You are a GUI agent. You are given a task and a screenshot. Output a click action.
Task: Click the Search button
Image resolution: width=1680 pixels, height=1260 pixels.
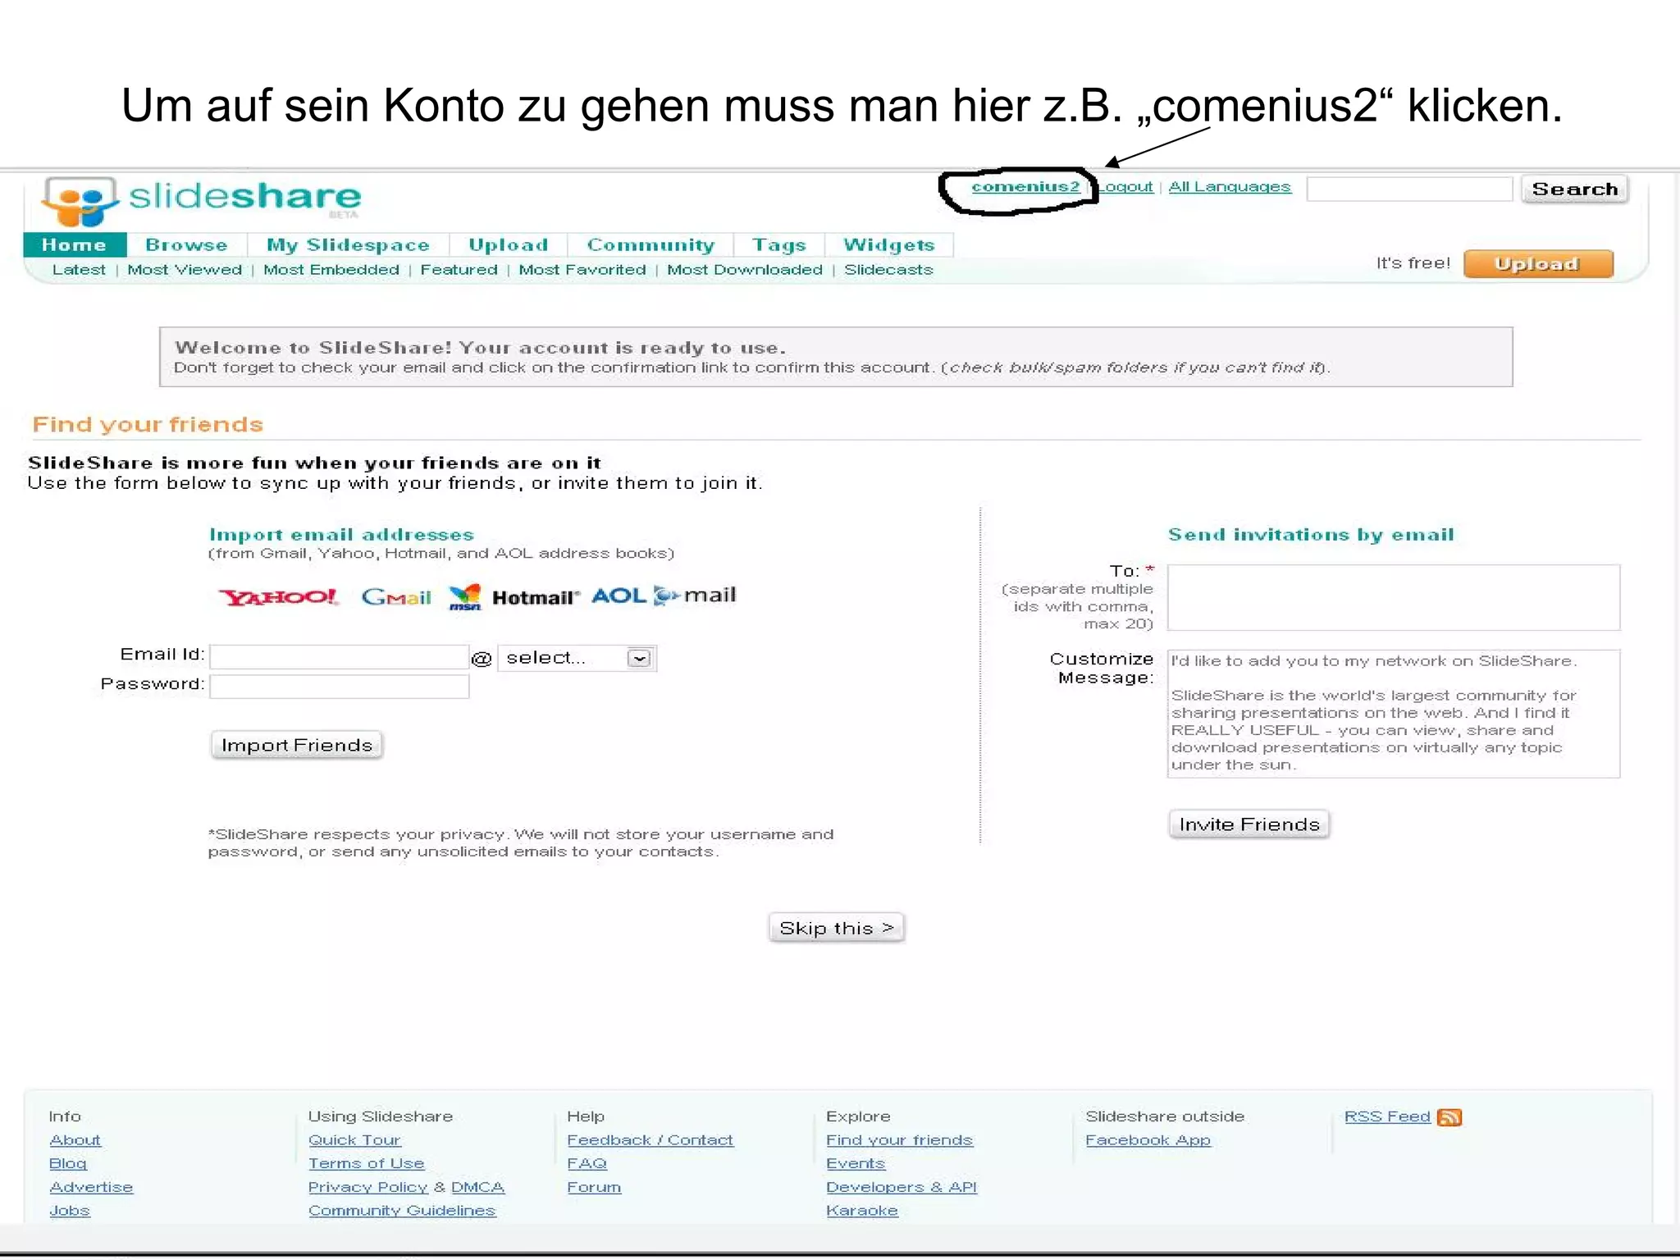point(1574,189)
